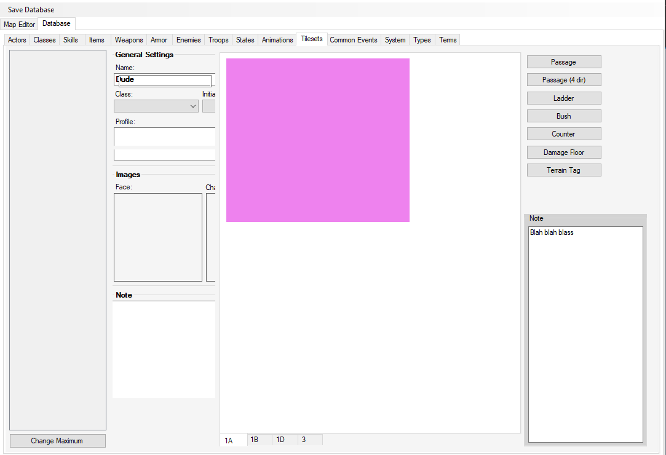Select the Tilesets tab
The height and width of the screenshot is (455, 666).
coord(312,39)
